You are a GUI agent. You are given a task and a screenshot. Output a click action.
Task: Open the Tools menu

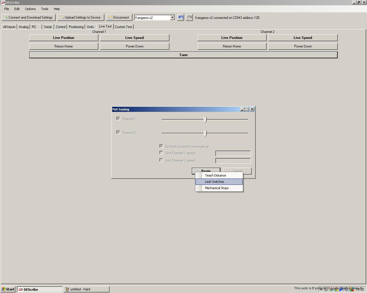pyautogui.click(x=44, y=9)
